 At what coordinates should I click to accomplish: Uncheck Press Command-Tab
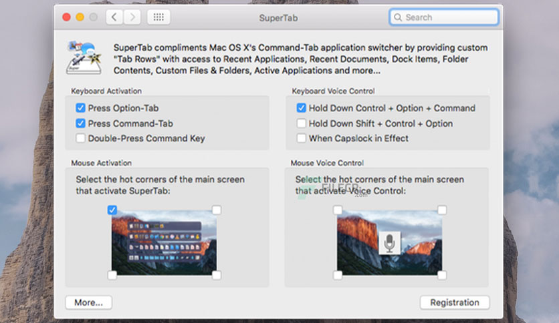[80, 123]
